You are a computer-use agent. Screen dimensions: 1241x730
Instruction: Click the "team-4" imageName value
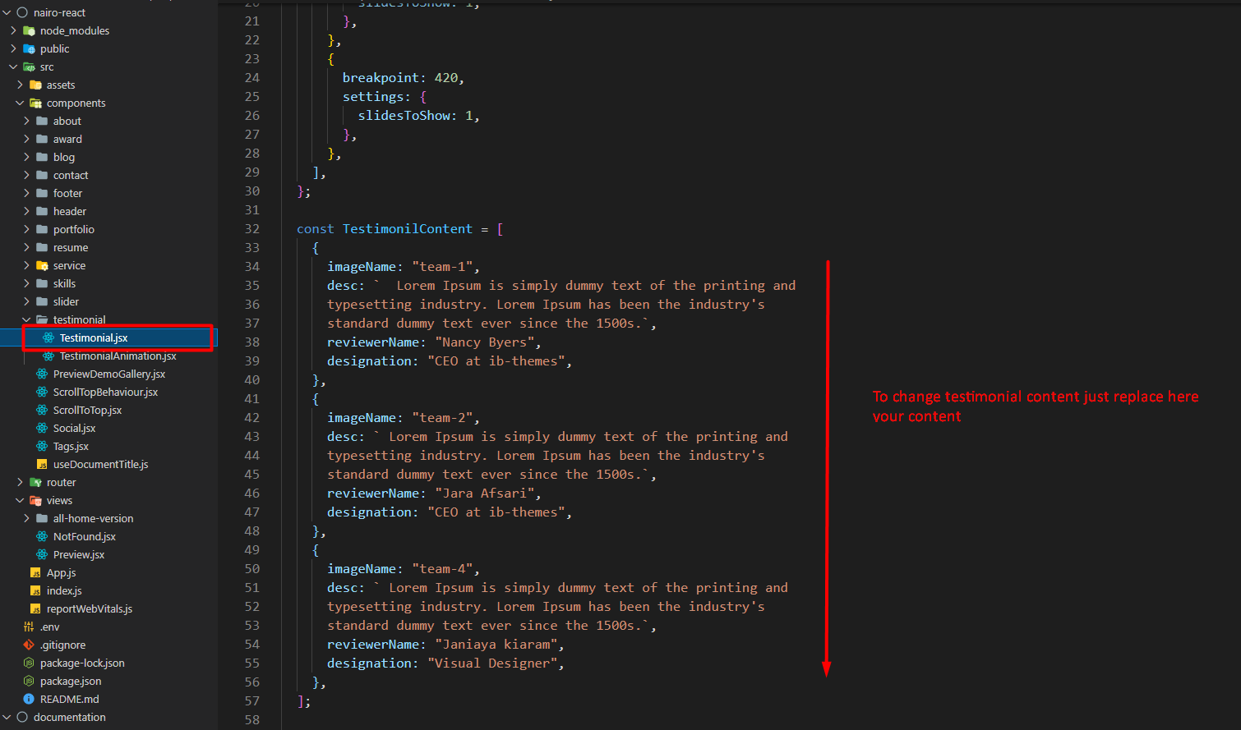tap(443, 569)
